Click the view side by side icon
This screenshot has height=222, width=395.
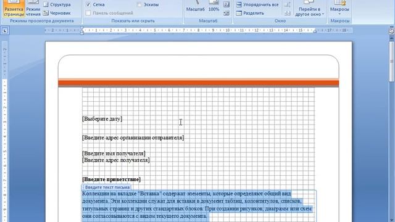click(287, 4)
